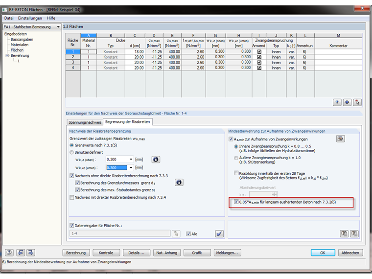Click the Abbrechen button
The height and width of the screenshot is (279, 372).
[350, 253]
